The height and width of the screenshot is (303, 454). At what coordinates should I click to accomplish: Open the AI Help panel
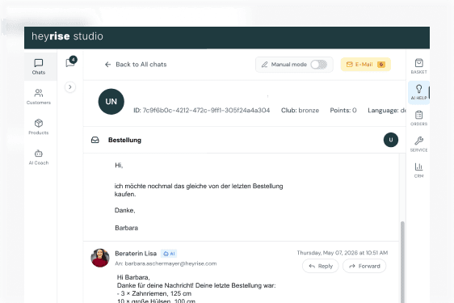(x=418, y=92)
